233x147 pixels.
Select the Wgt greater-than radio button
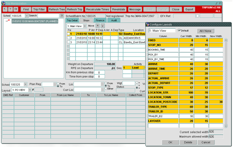point(137,82)
